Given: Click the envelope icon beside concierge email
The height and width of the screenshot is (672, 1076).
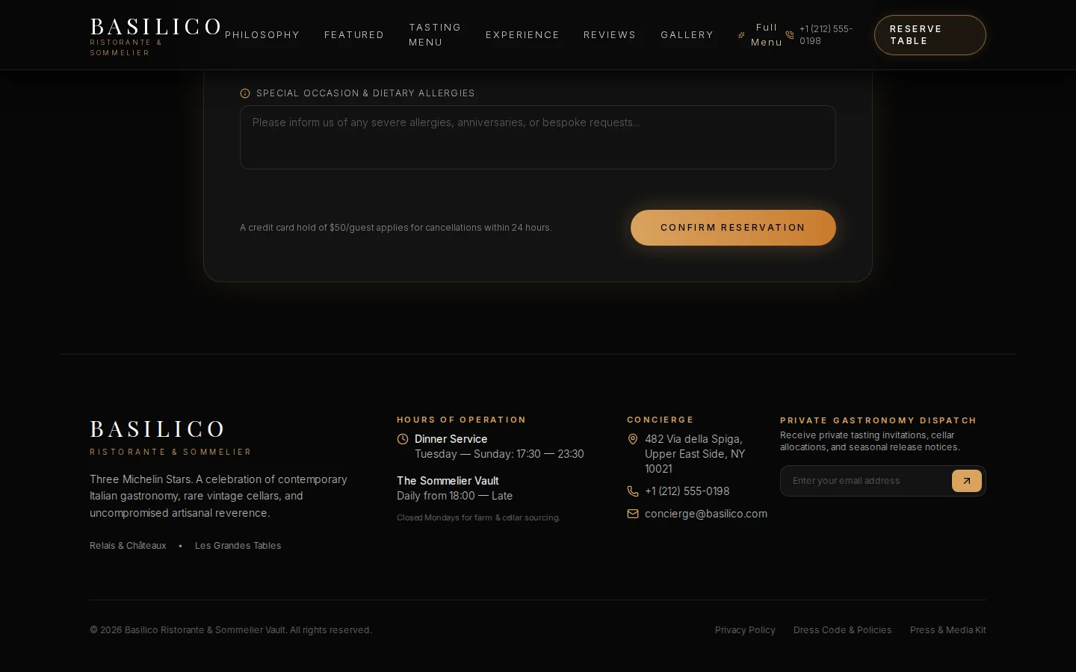Looking at the screenshot, I should pyautogui.click(x=633, y=514).
